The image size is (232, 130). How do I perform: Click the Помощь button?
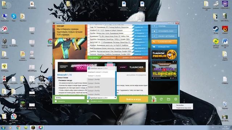[x=164, y=26]
